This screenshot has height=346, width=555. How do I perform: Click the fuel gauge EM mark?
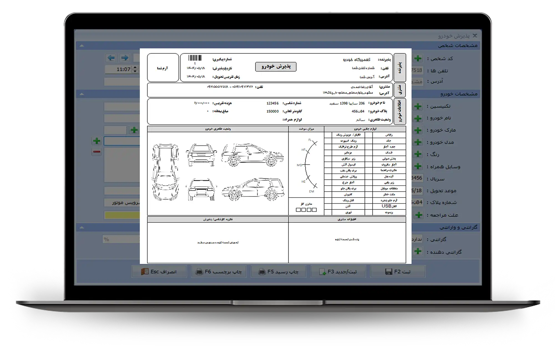click(x=312, y=191)
